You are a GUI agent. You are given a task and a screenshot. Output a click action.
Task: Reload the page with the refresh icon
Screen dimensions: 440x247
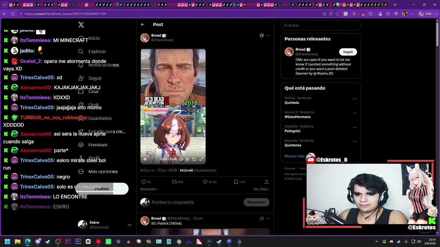[x=13, y=14]
